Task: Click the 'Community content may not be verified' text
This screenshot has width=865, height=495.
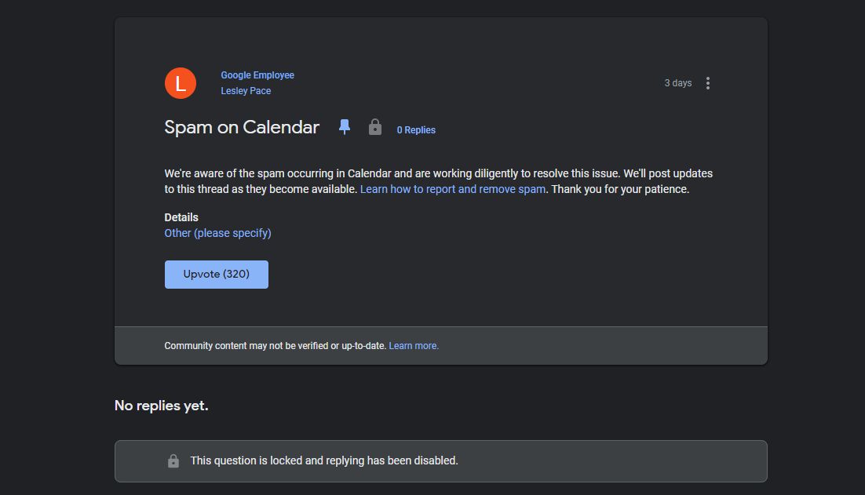Action: pyautogui.click(x=275, y=346)
